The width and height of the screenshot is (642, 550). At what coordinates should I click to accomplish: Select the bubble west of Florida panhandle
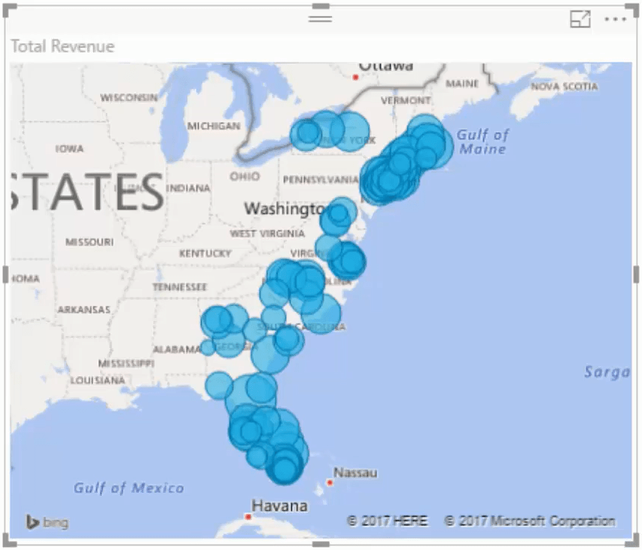point(219,386)
